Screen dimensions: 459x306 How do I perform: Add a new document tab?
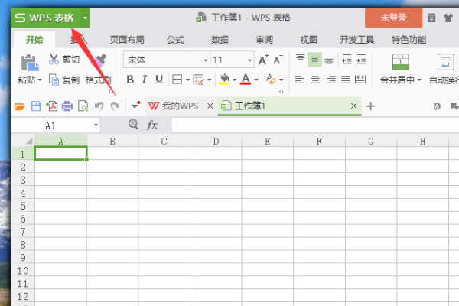coord(370,106)
